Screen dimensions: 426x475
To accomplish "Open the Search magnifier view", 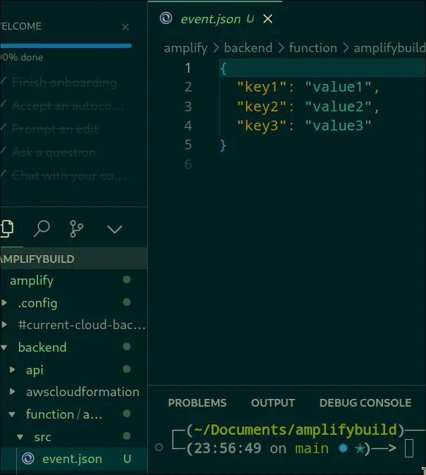I will click(42, 228).
